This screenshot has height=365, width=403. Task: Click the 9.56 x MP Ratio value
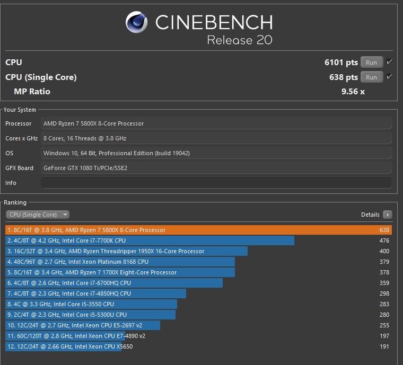(x=353, y=92)
